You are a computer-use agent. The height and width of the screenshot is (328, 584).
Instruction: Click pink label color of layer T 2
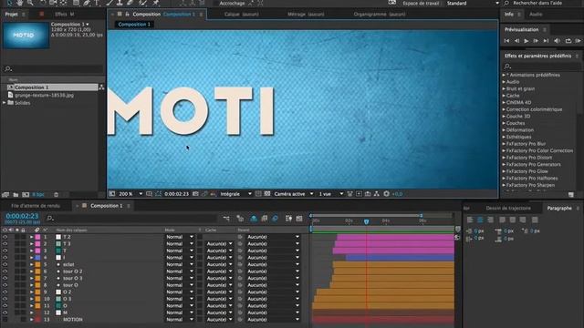37,237
